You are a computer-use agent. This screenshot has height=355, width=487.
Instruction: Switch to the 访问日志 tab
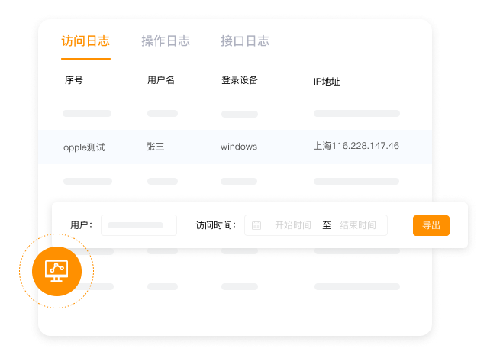coord(85,41)
